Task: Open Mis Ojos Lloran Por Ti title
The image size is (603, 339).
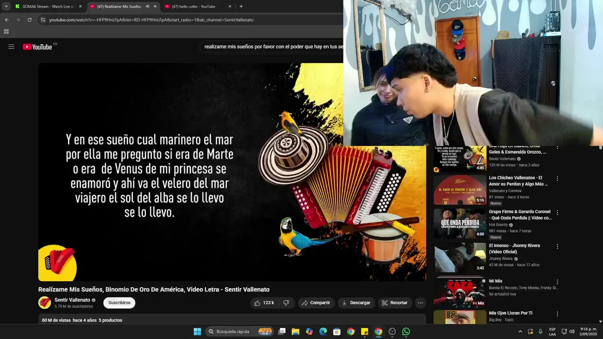Action: (511, 313)
